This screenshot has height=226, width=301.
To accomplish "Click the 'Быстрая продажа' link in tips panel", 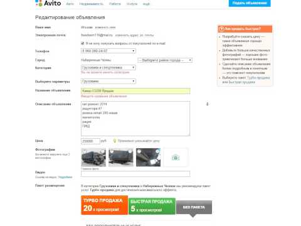I will (241, 82).
